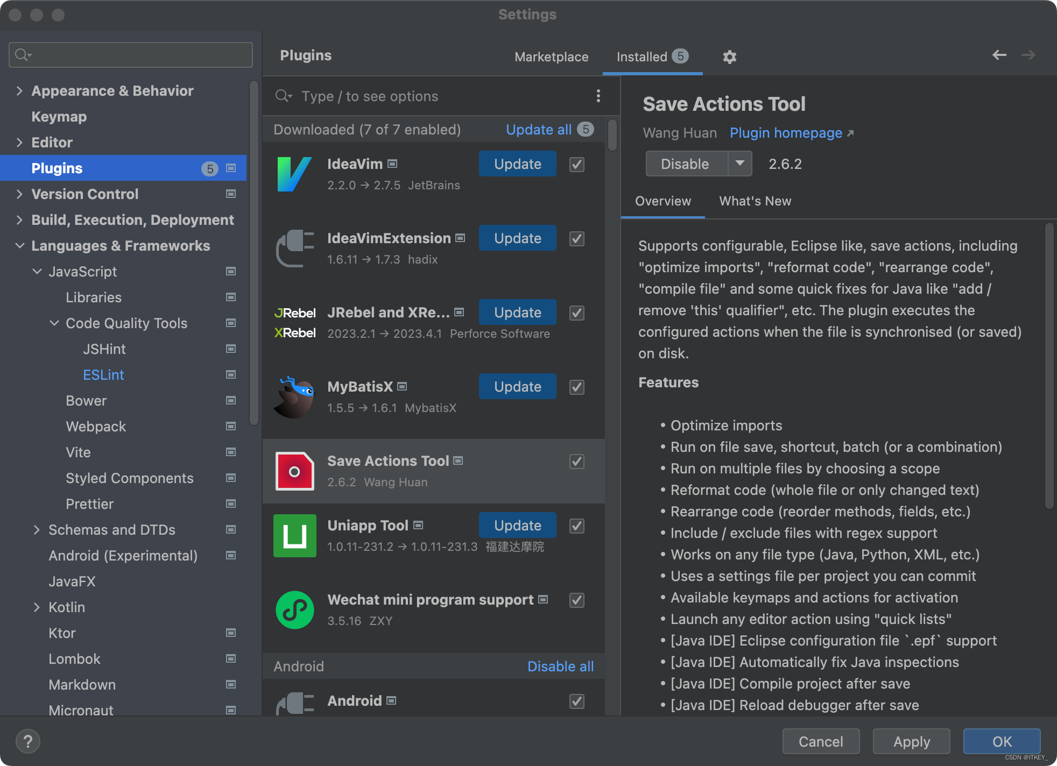Click the MyBatisX plugin icon
This screenshot has height=766, width=1057.
tap(294, 395)
